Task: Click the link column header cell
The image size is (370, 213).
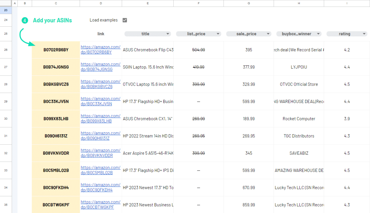Action: point(101,34)
